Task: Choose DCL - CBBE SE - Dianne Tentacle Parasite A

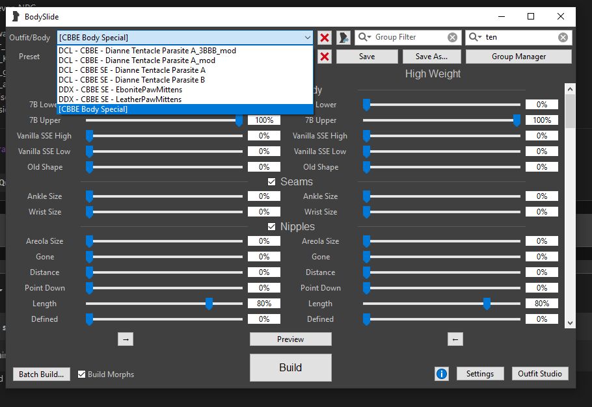Action: [185, 70]
